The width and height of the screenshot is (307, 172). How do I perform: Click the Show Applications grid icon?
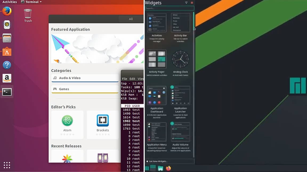[x=7, y=165]
